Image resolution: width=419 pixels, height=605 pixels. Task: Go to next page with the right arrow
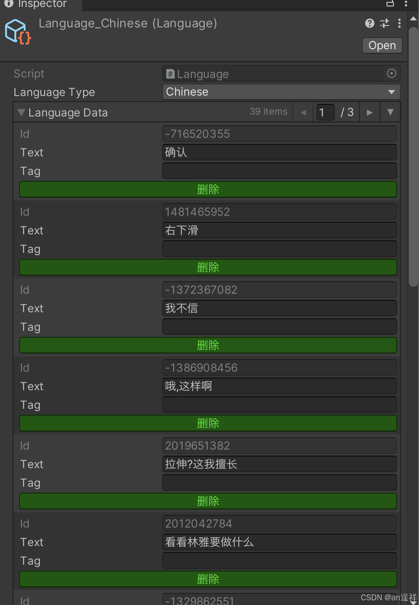coord(369,112)
